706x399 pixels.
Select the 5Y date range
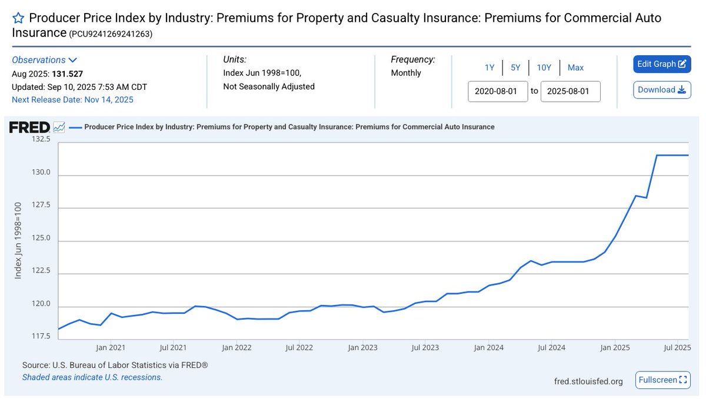(x=515, y=68)
